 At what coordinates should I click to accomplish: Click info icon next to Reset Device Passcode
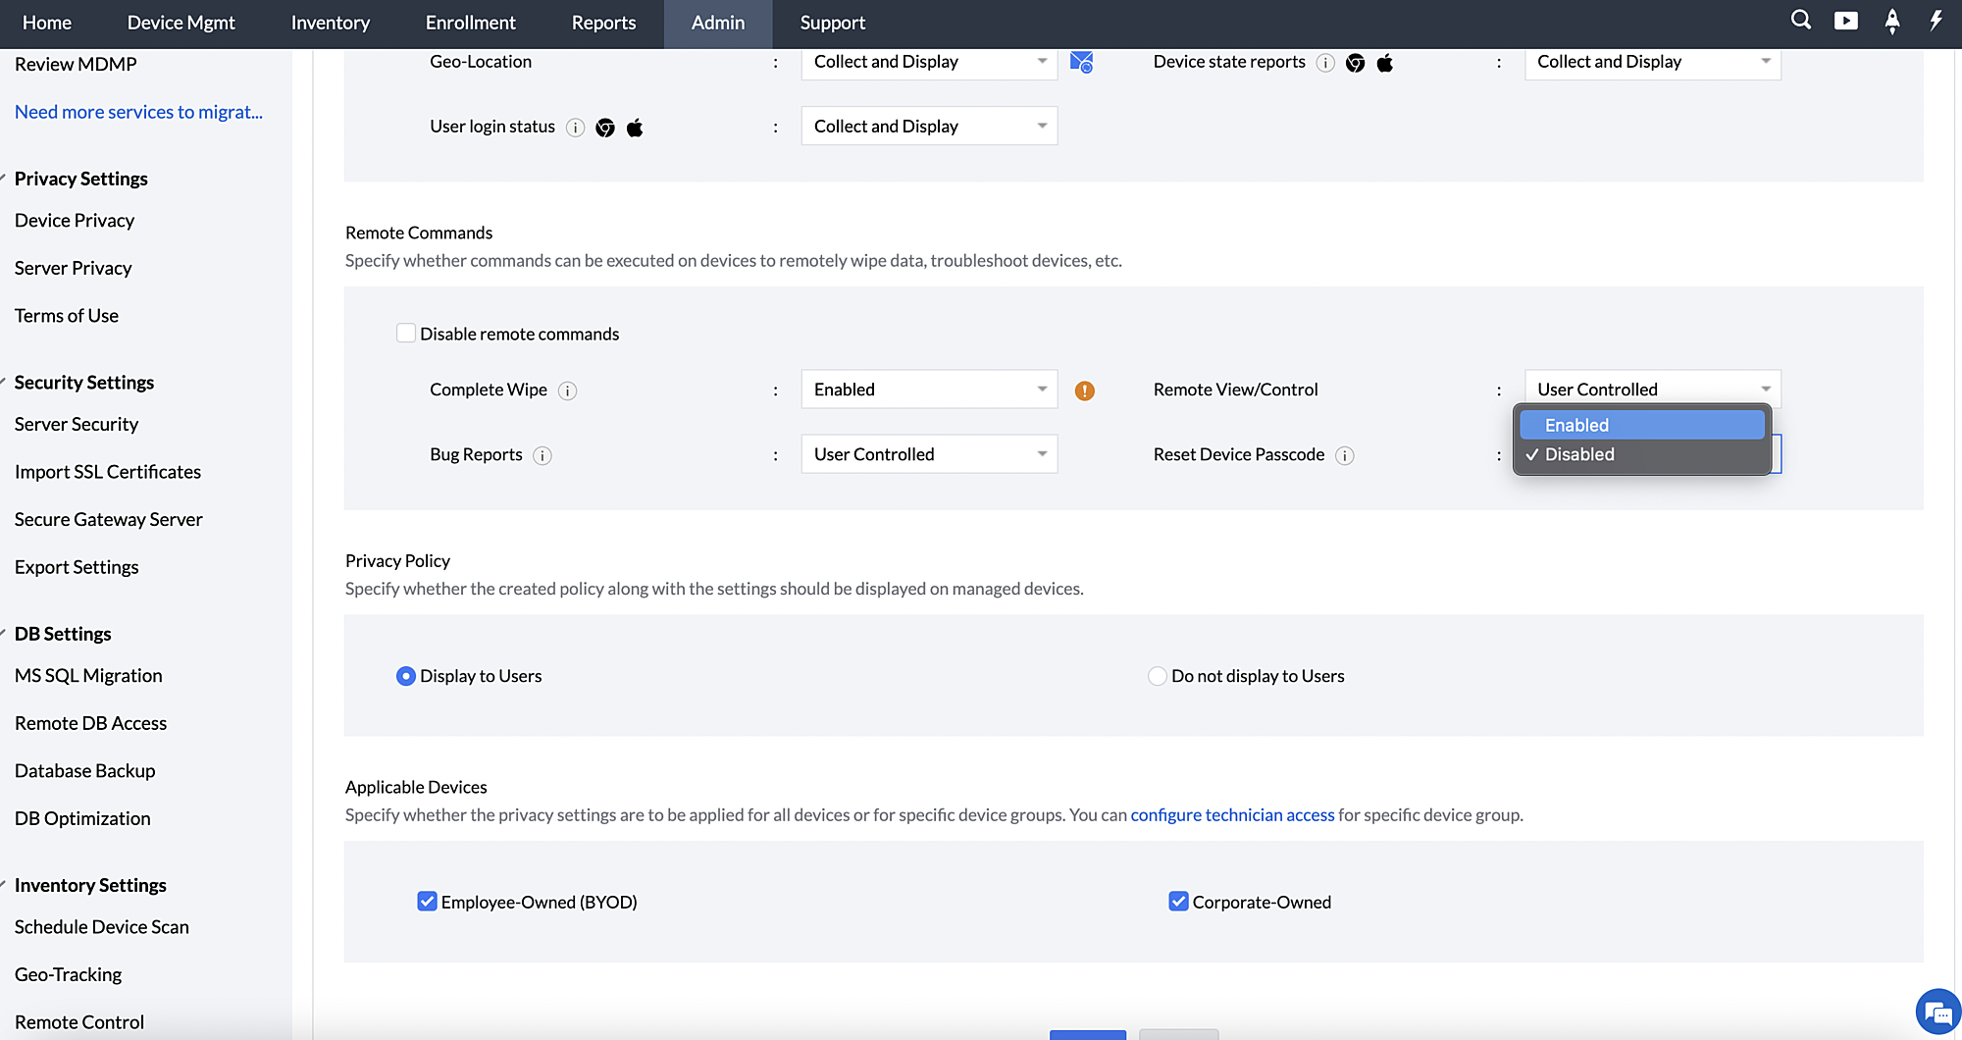1345,455
